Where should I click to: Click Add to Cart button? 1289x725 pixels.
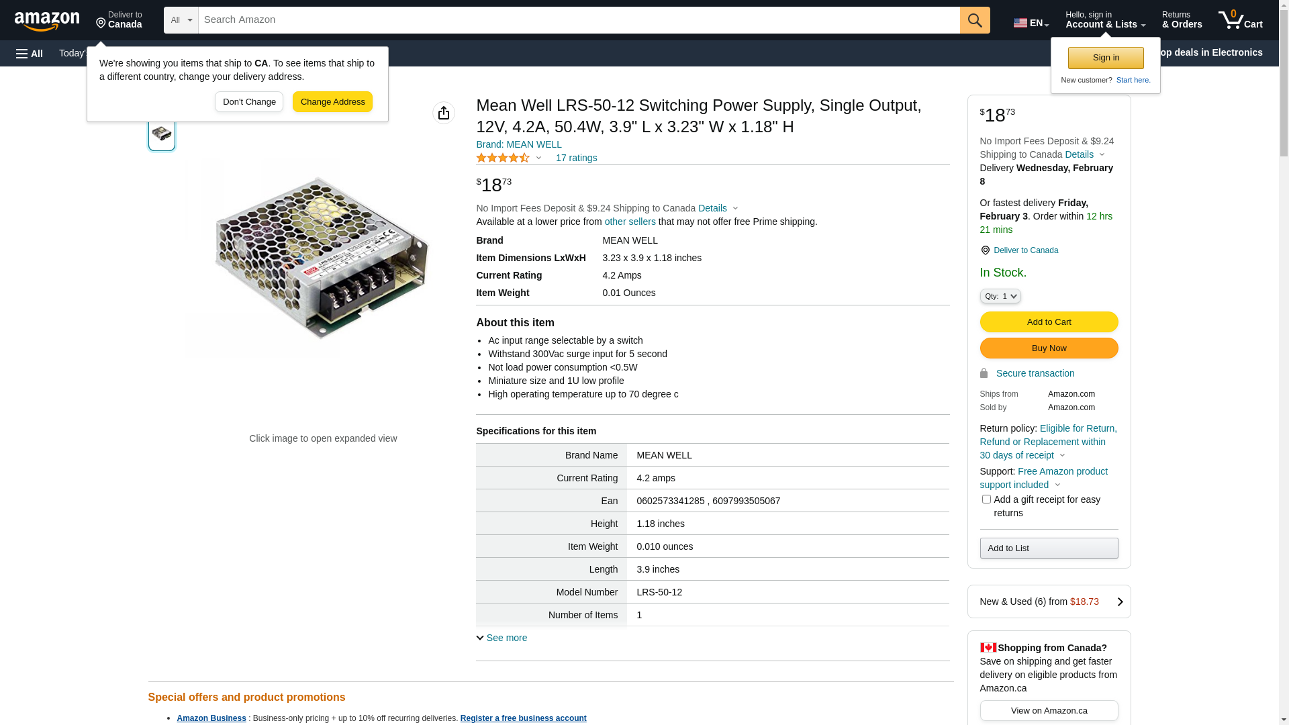1049,322
